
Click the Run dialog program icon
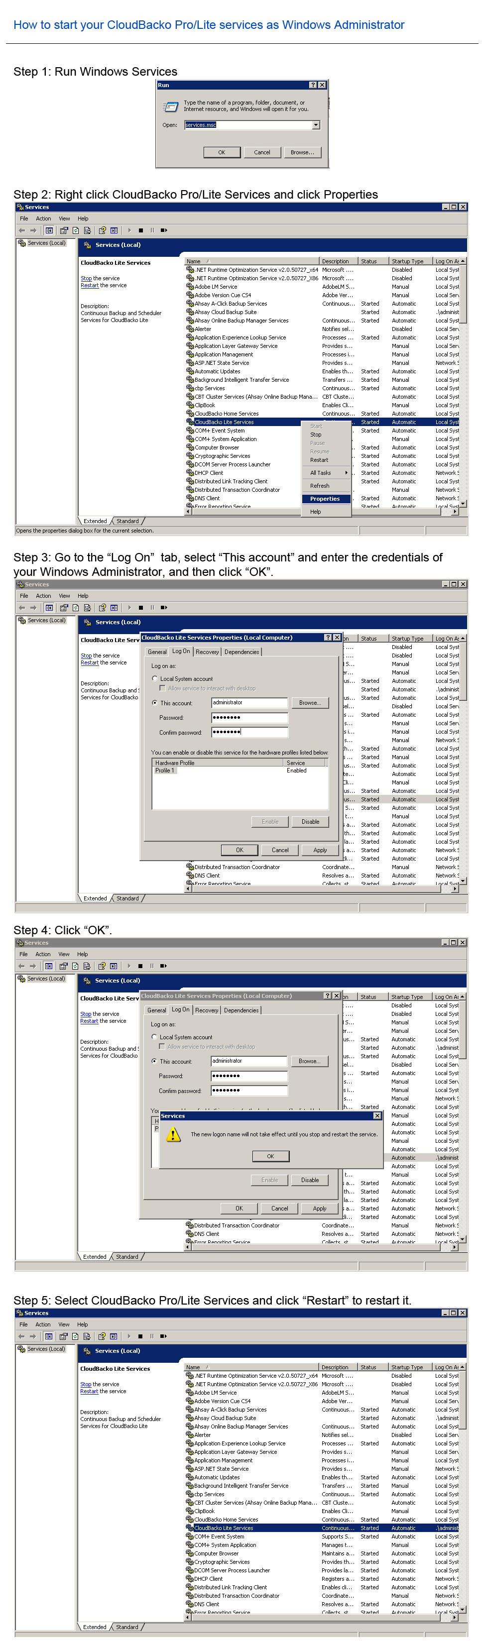coord(171,107)
